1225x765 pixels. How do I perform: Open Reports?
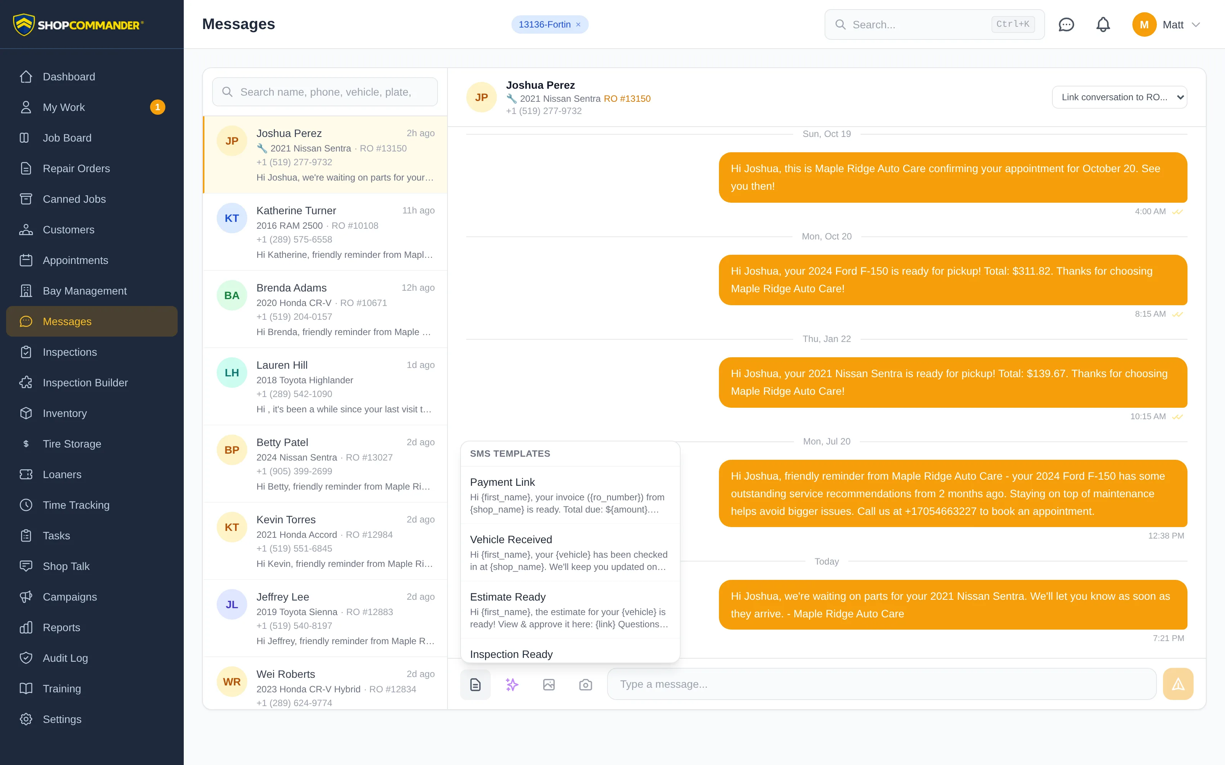coord(91,627)
